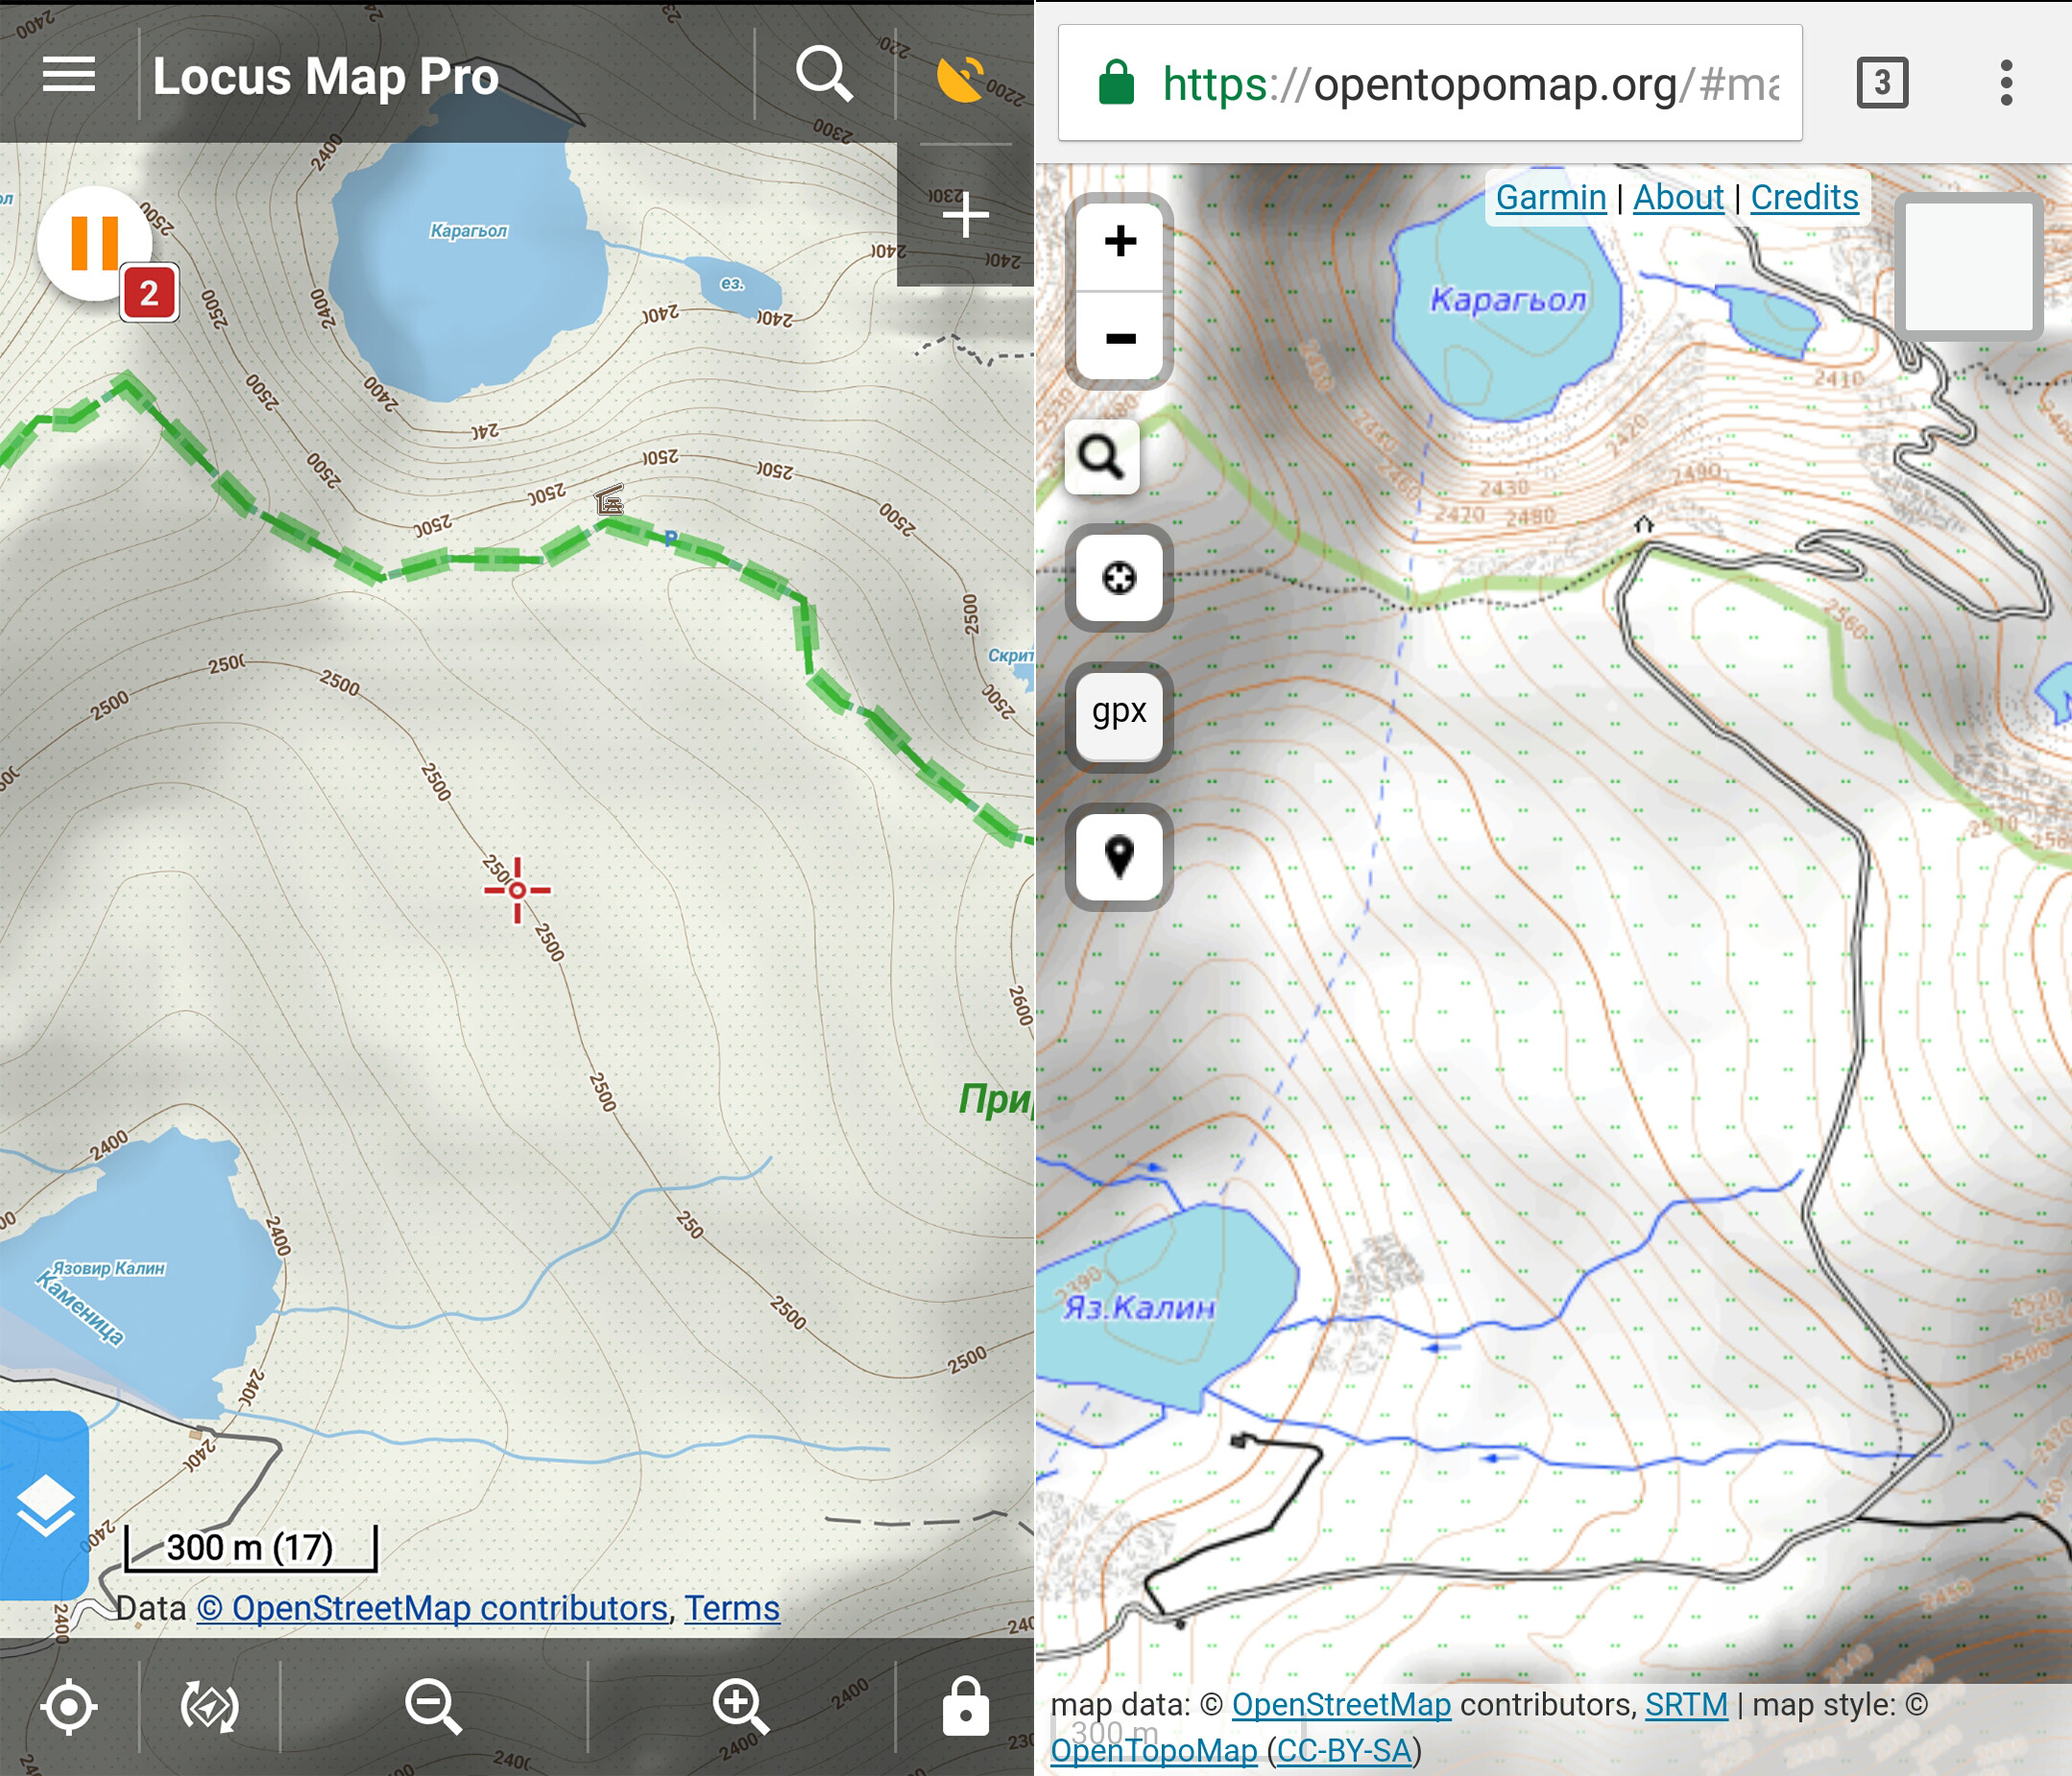Open the gpx upload button
This screenshot has width=2072, height=1776.
pos(1119,715)
